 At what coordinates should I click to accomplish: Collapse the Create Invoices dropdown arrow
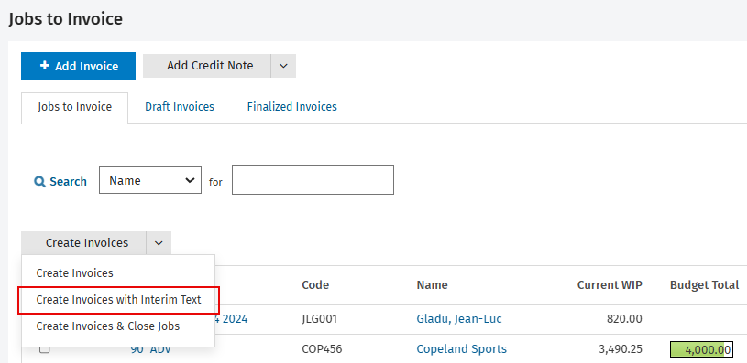pos(159,243)
